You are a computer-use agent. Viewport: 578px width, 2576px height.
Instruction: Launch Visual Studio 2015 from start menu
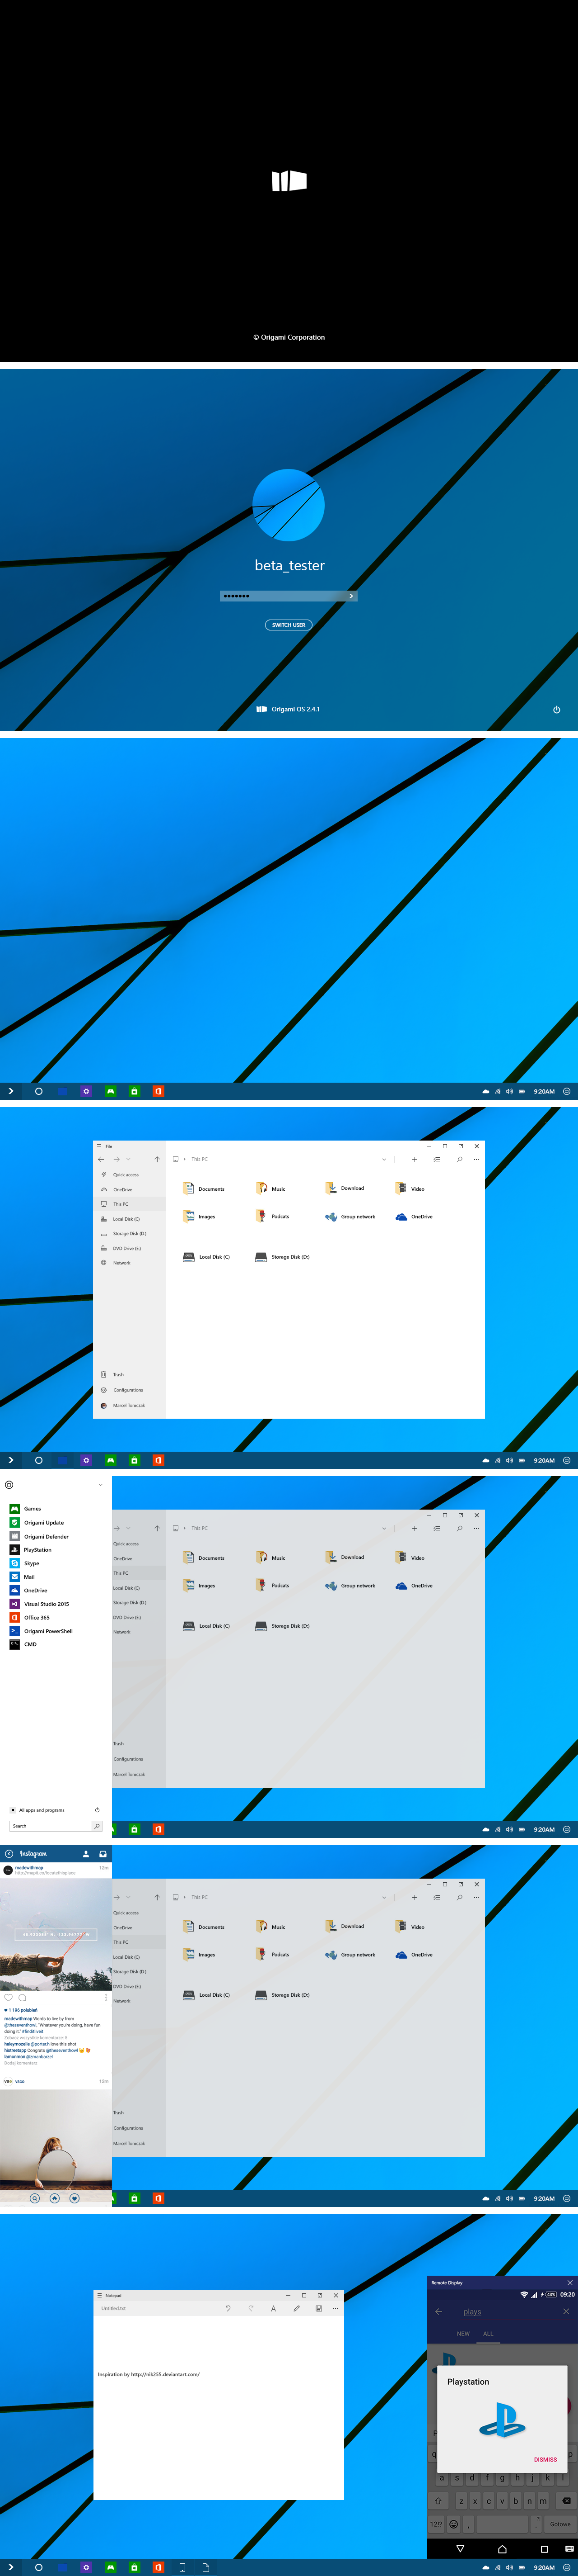tap(40, 1604)
